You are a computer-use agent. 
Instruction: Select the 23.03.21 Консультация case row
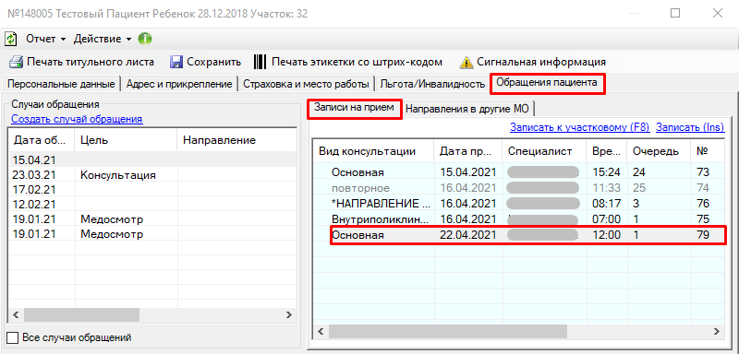[x=152, y=175]
